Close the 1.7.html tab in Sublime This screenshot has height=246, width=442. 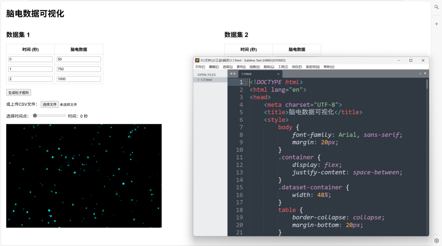278,74
